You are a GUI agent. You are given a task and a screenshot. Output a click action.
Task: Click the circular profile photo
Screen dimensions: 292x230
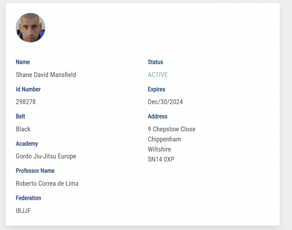pyautogui.click(x=30, y=27)
